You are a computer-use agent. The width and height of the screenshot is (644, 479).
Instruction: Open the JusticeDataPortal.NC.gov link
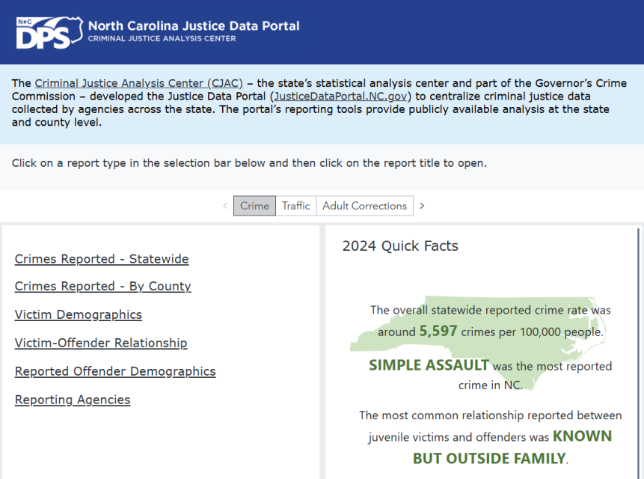tap(341, 96)
